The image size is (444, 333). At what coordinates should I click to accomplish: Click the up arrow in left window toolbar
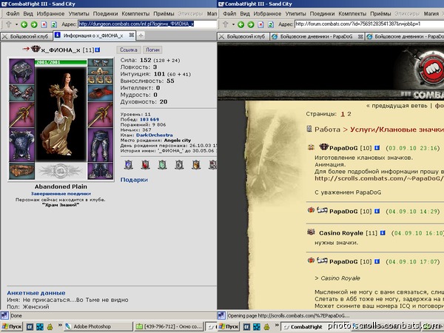coord(8,24)
